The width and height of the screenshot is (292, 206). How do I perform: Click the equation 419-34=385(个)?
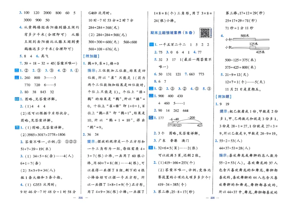tap(172, 185)
